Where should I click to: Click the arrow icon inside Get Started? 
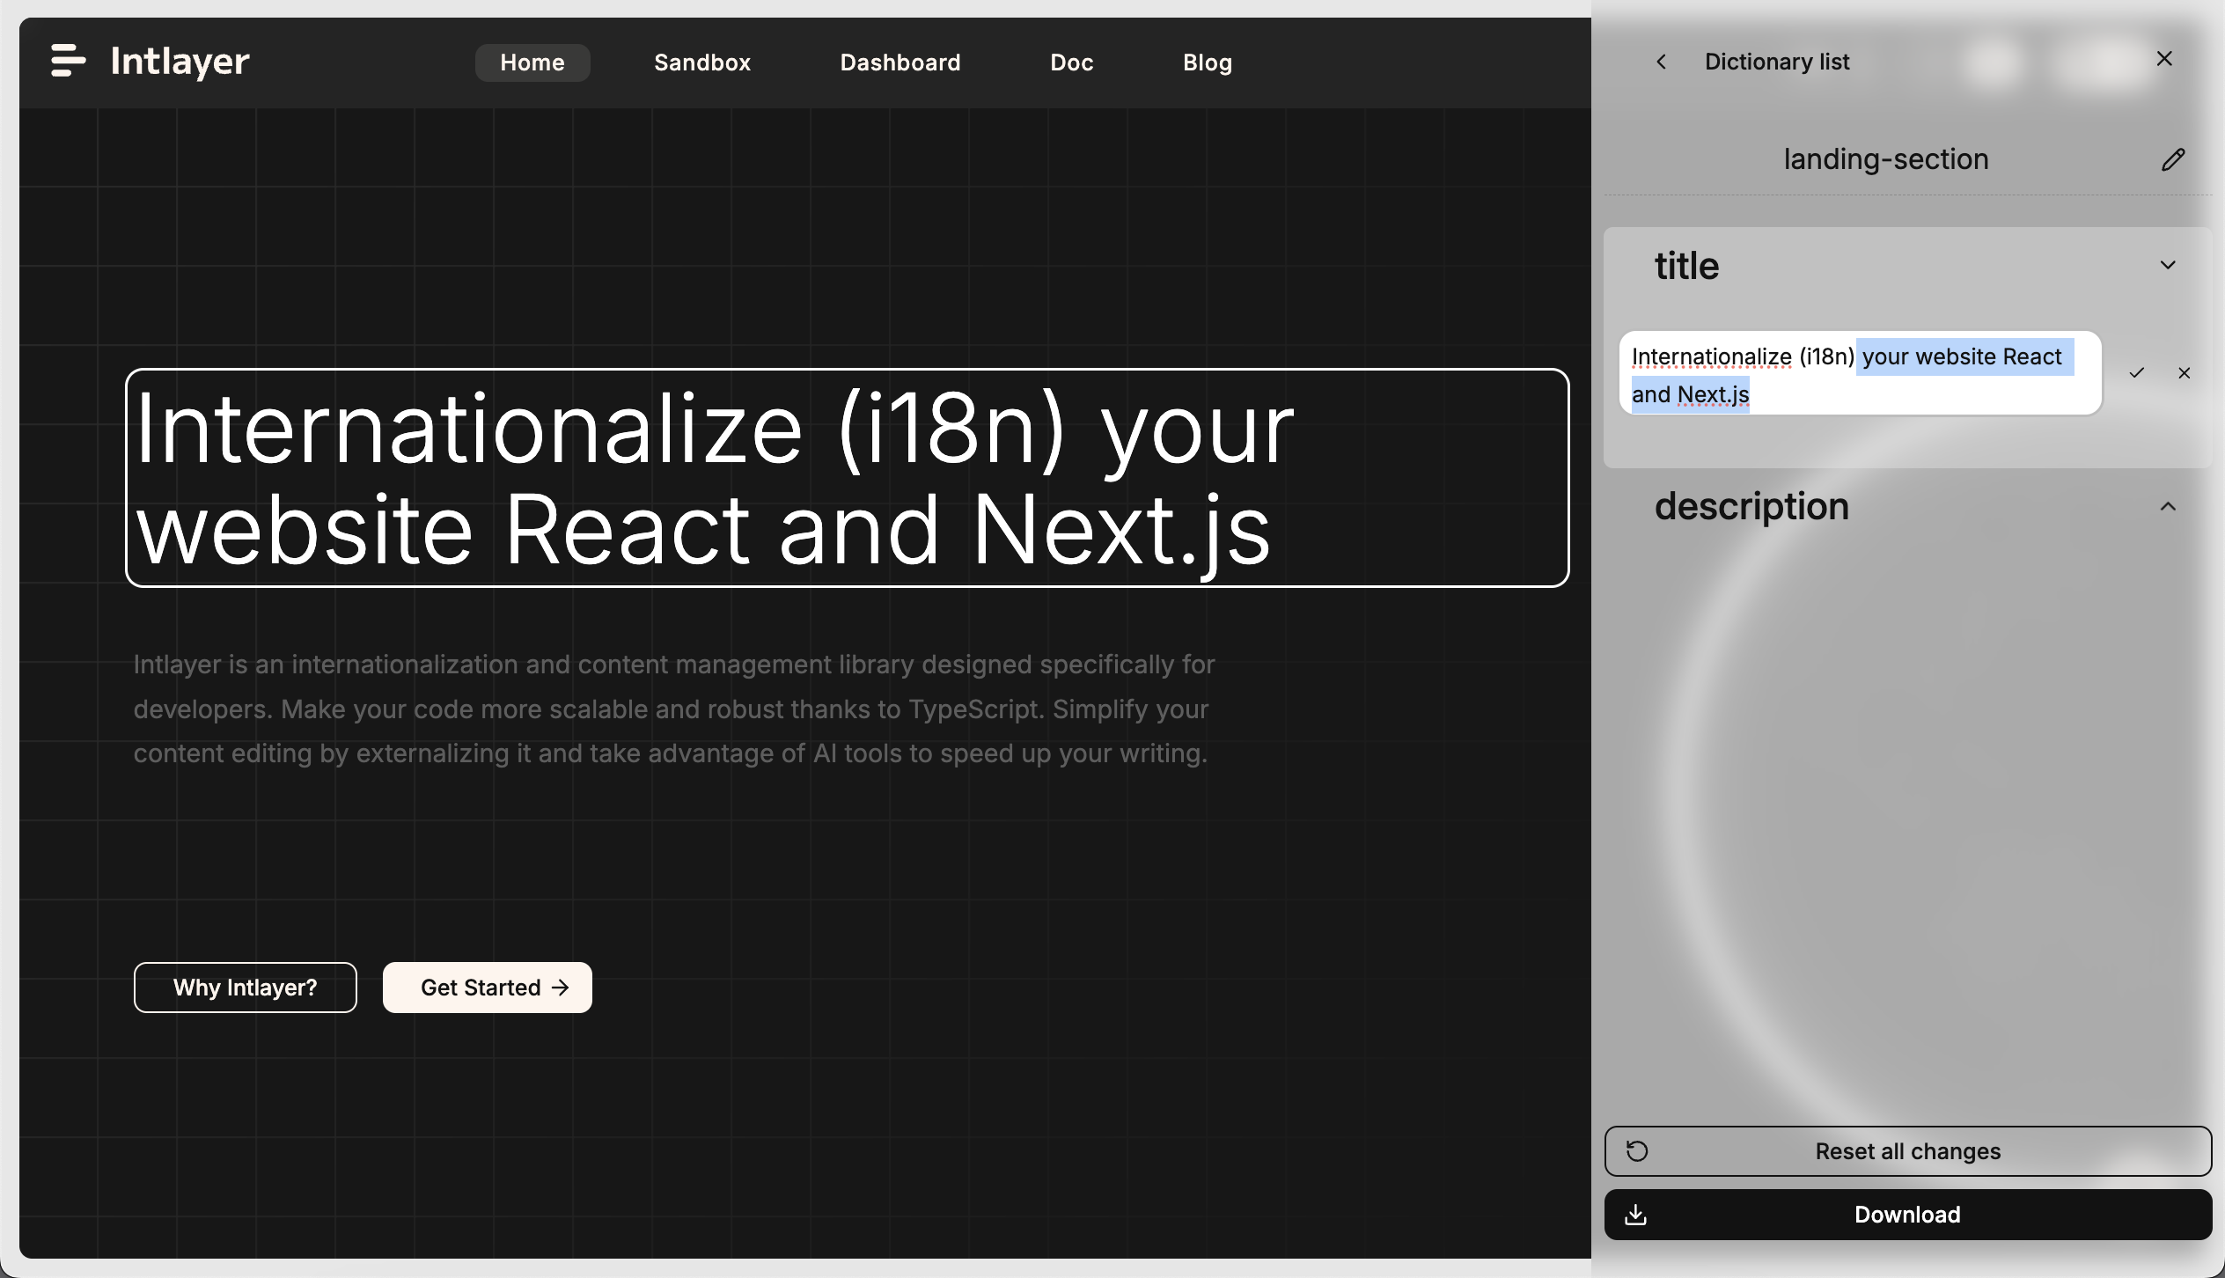coord(561,988)
